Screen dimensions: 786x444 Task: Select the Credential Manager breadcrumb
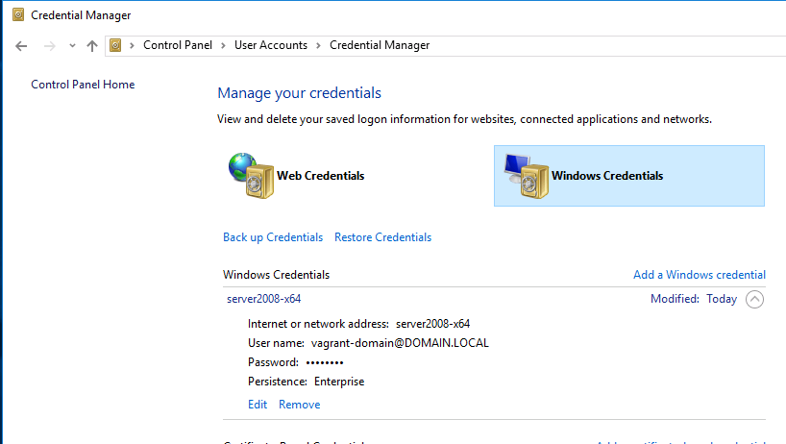coord(380,45)
